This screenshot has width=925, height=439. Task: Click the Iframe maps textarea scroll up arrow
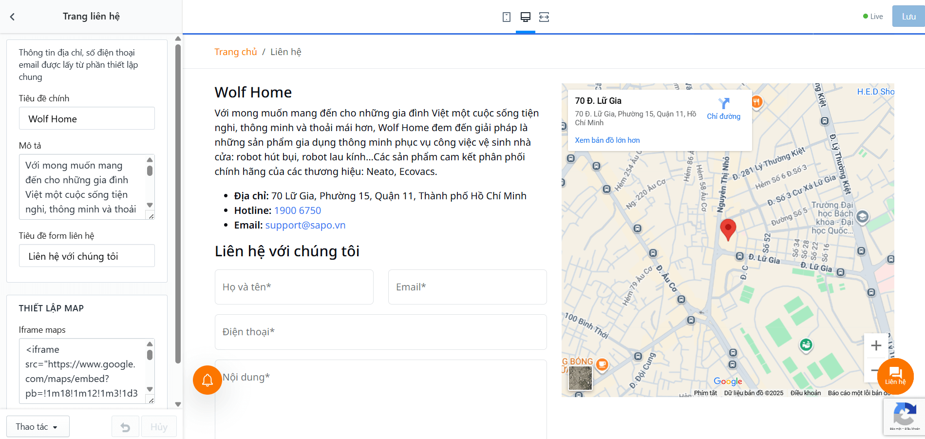click(150, 344)
